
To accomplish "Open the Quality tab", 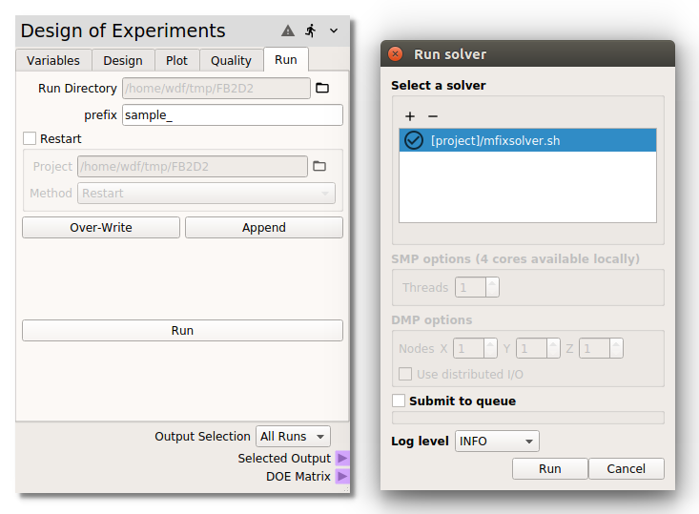I will coord(231,60).
